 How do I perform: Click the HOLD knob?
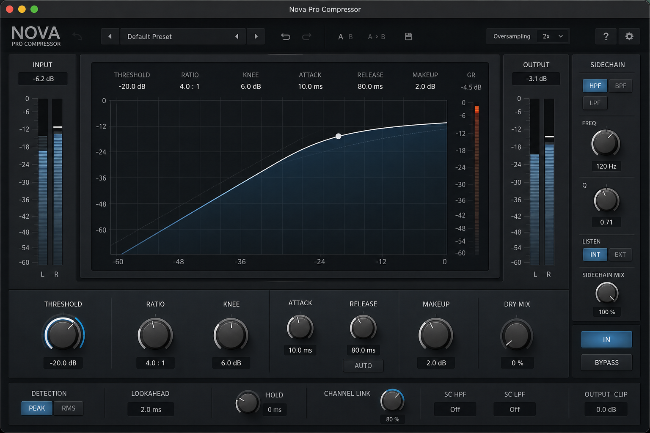click(x=247, y=402)
